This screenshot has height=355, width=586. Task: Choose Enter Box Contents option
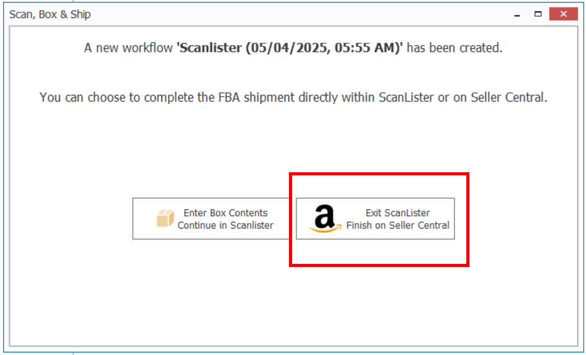[211, 219]
